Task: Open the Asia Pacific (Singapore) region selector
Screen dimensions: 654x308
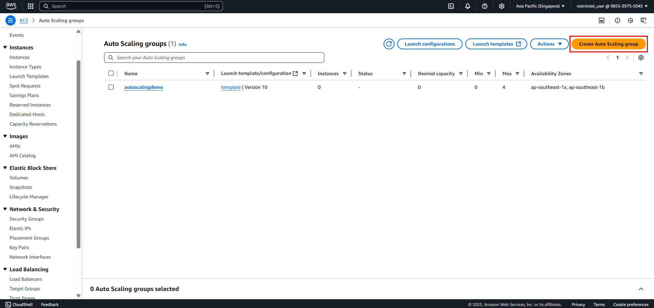Action: 540,6
